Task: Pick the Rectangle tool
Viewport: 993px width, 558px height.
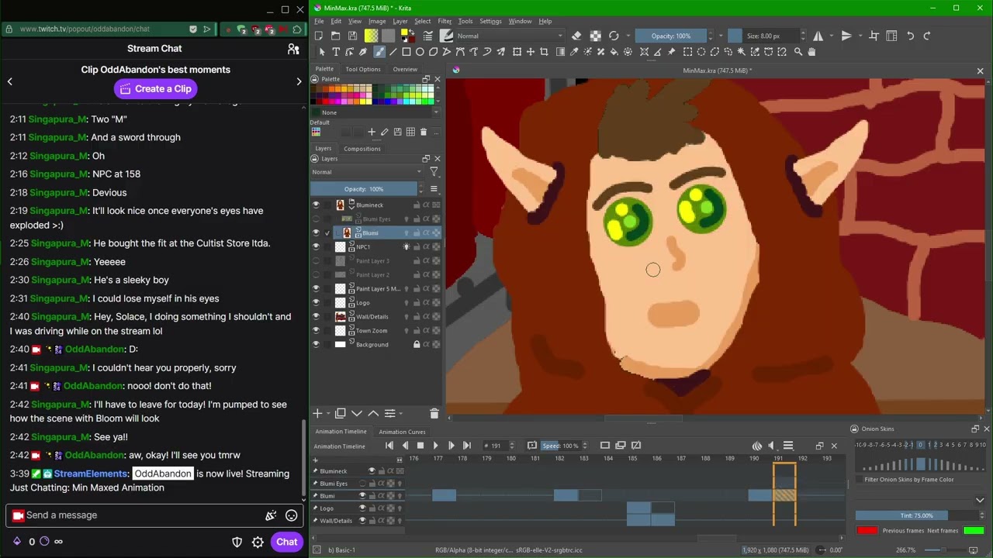Action: click(406, 52)
